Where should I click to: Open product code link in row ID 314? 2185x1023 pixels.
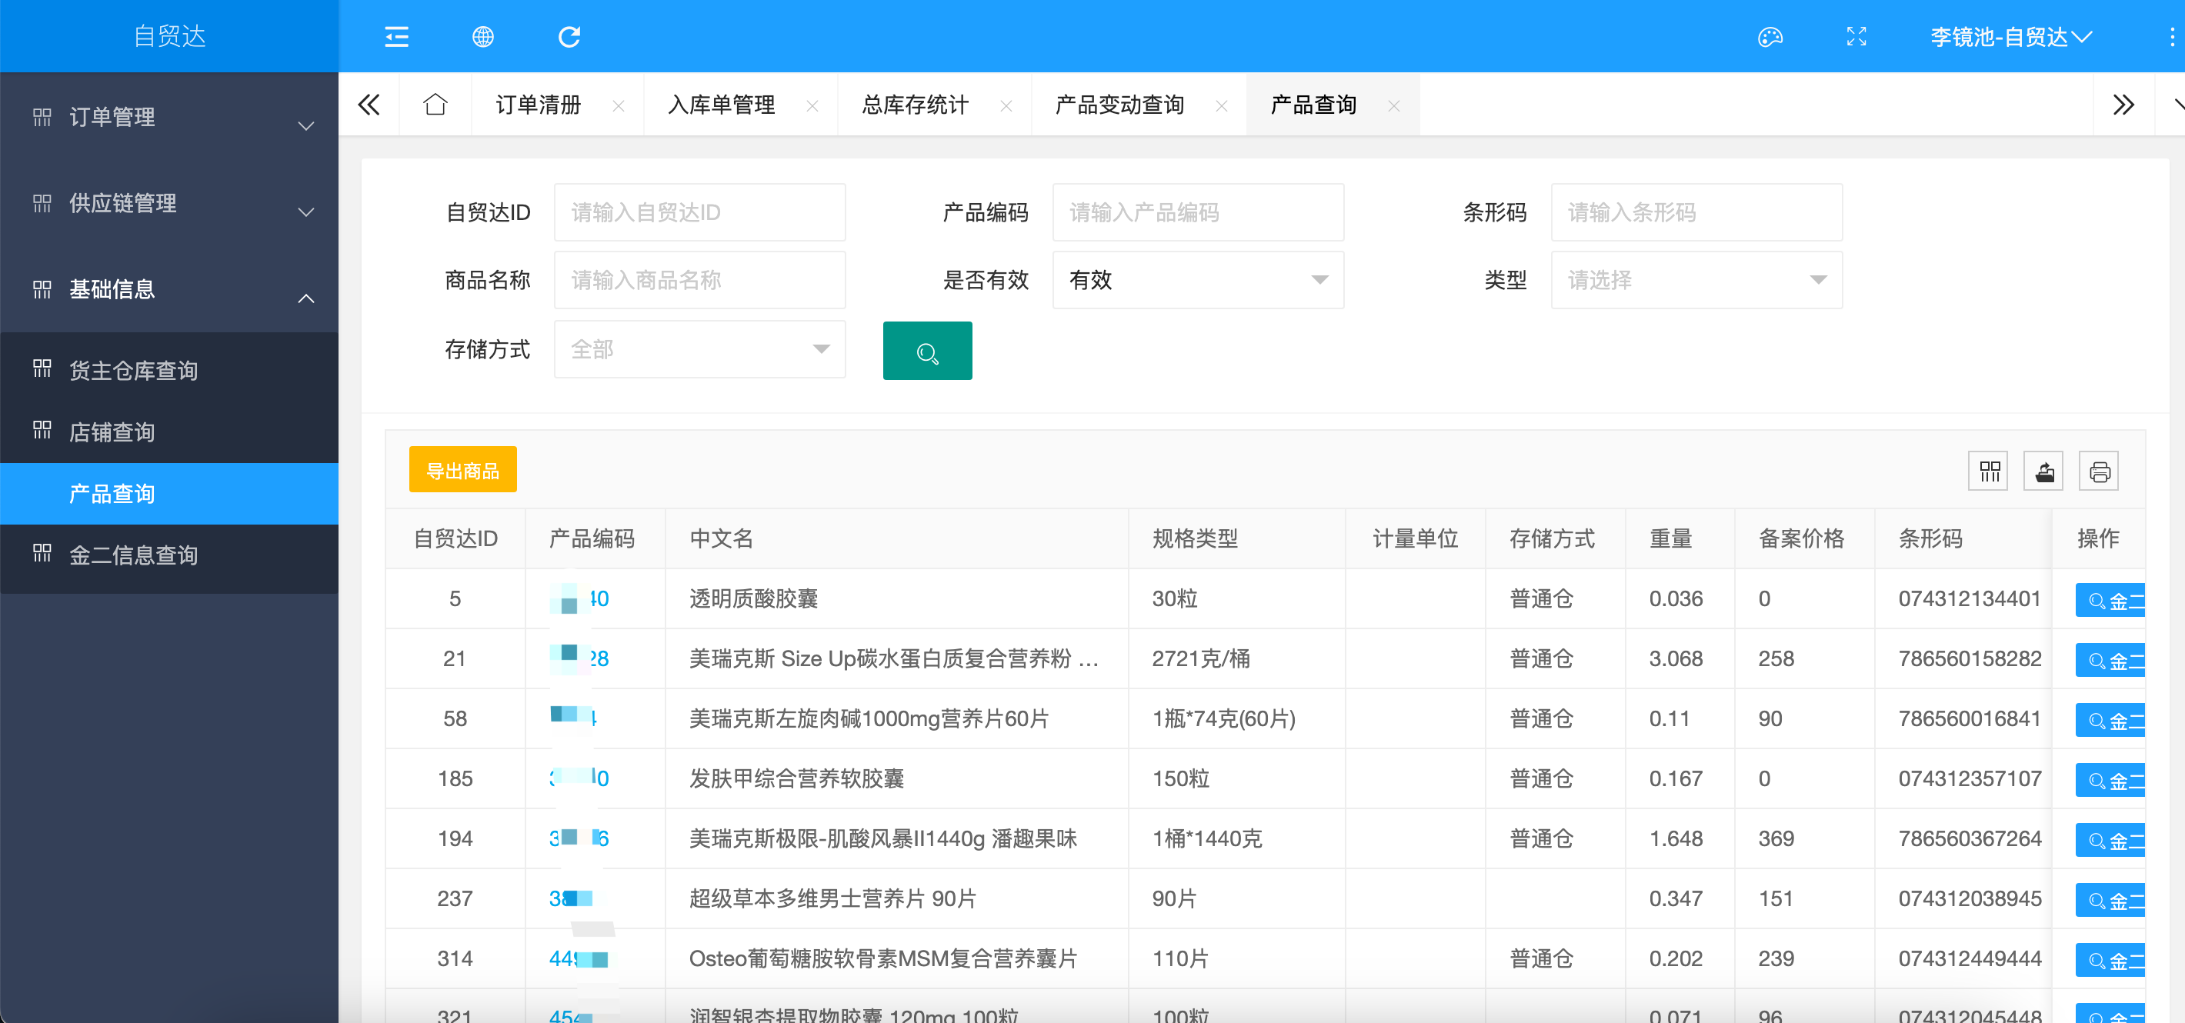[579, 958]
